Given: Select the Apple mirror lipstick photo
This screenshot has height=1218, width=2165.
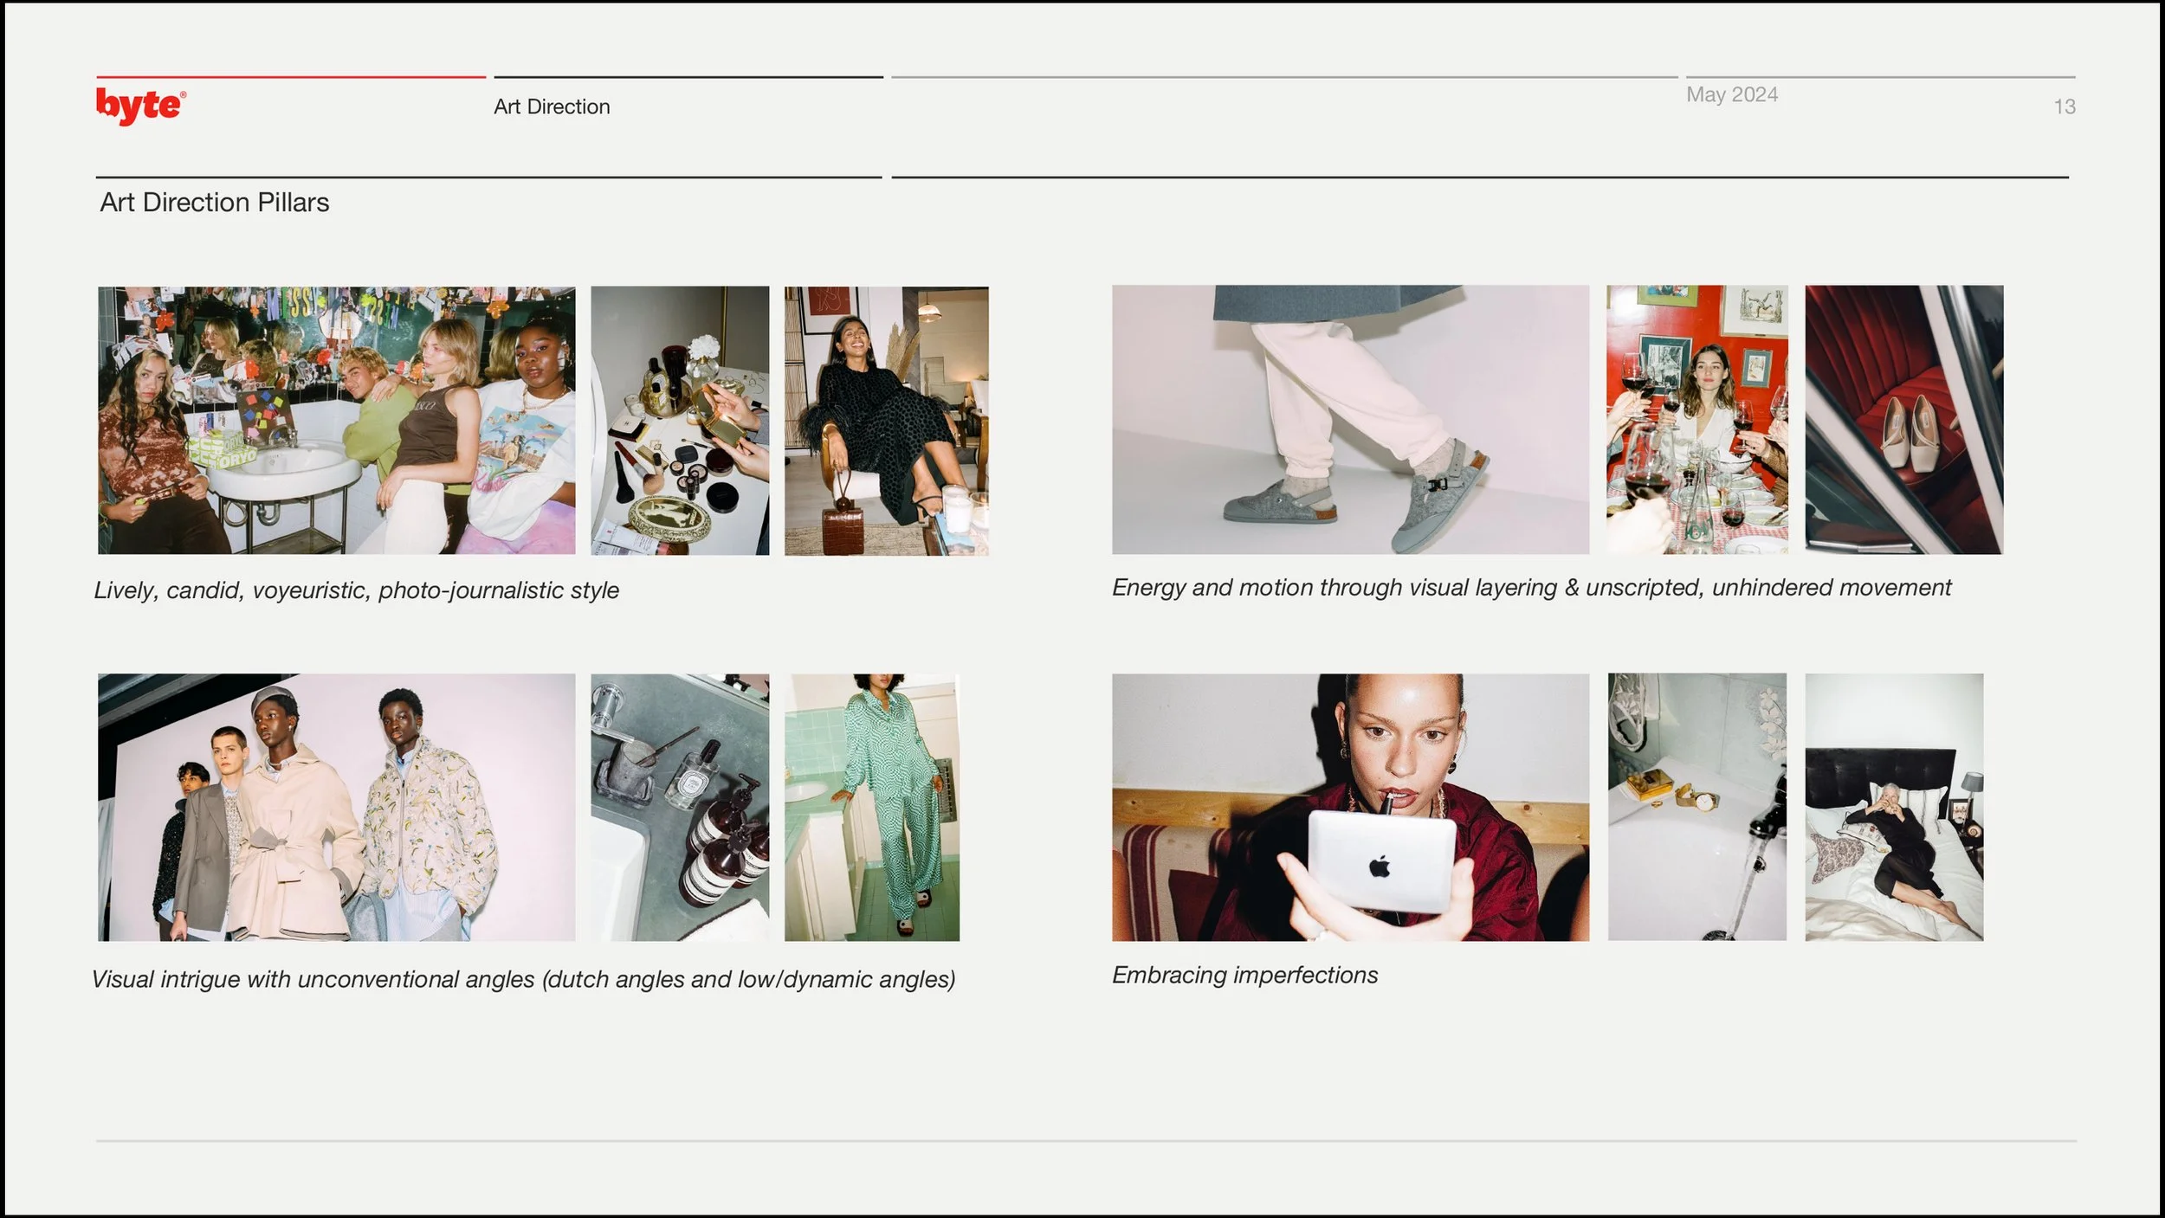Looking at the screenshot, I should point(1350,807).
